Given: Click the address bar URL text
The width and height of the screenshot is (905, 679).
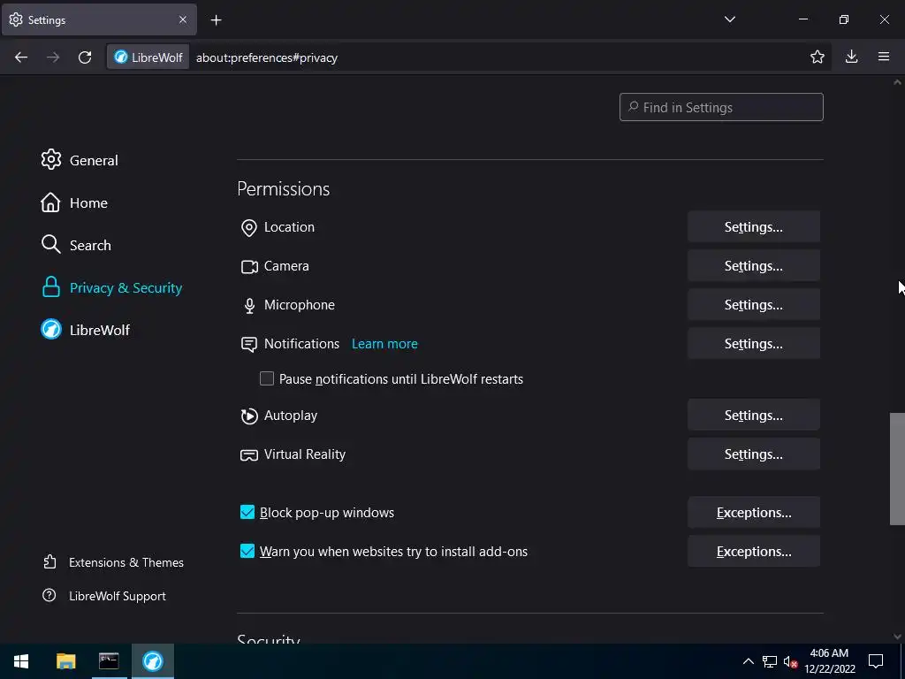Looking at the screenshot, I should [x=267, y=57].
